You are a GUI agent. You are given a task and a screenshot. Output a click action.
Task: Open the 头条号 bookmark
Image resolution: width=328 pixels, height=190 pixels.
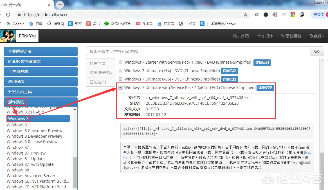click(144, 24)
